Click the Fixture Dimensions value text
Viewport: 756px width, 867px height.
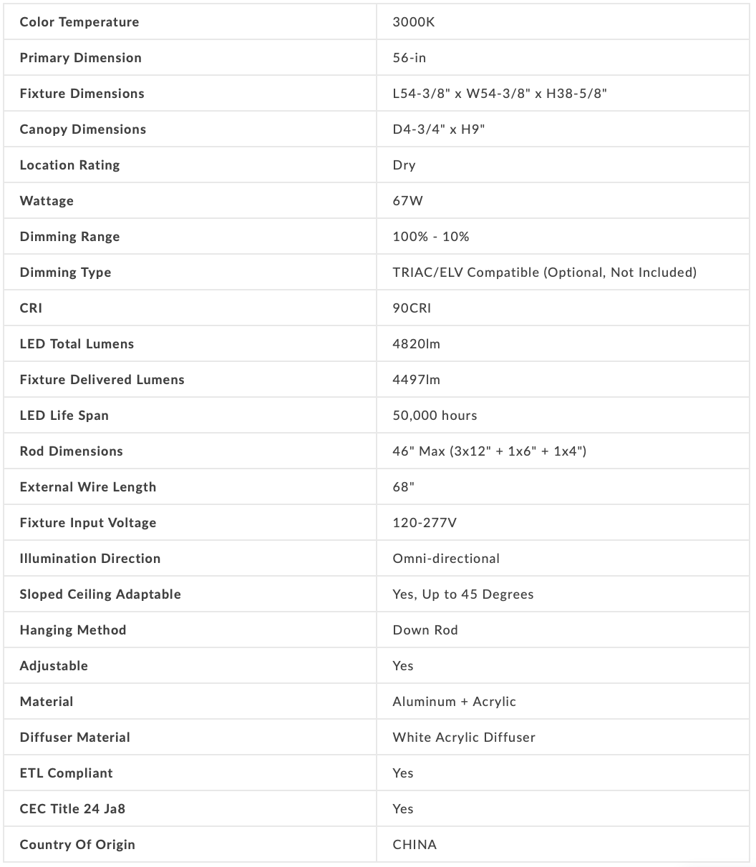click(500, 94)
